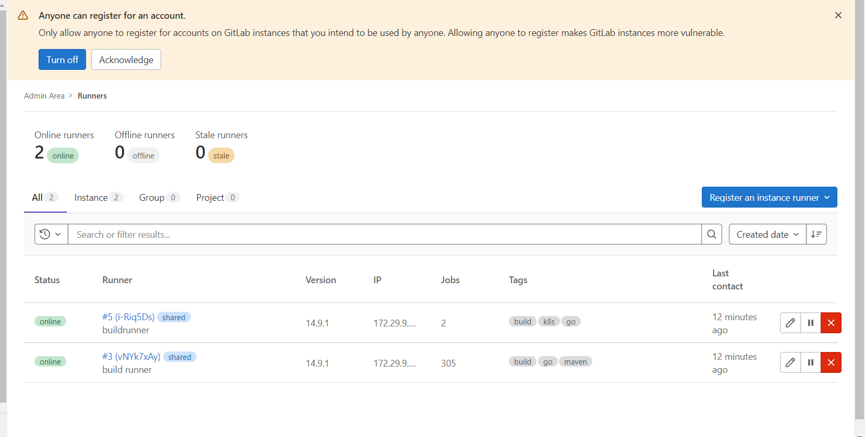Pause runner #3 build runner
Viewport: 865px width, 437px height.
(x=811, y=362)
